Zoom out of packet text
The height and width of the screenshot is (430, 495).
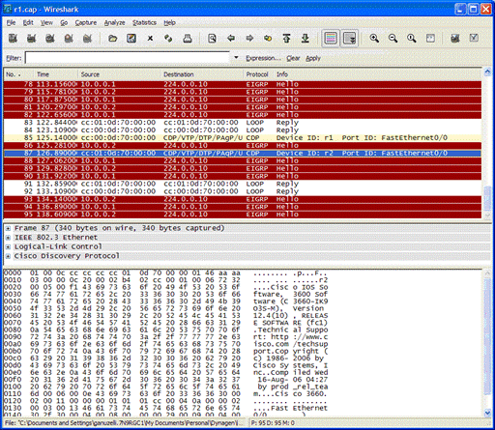click(393, 39)
